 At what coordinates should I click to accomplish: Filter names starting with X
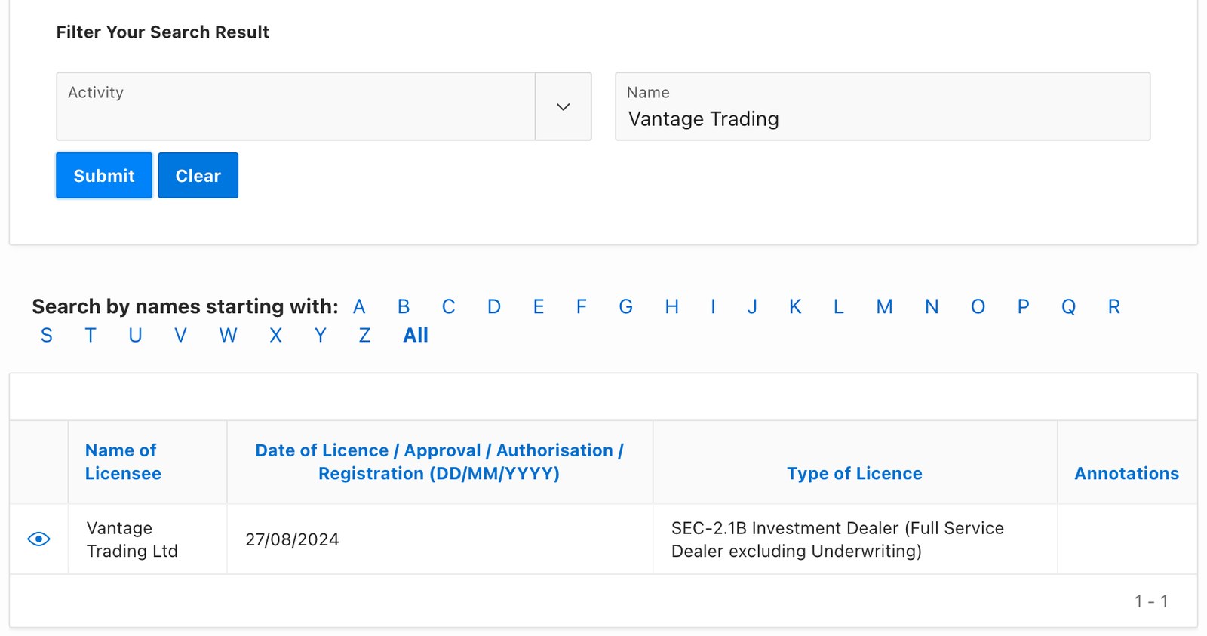click(276, 335)
